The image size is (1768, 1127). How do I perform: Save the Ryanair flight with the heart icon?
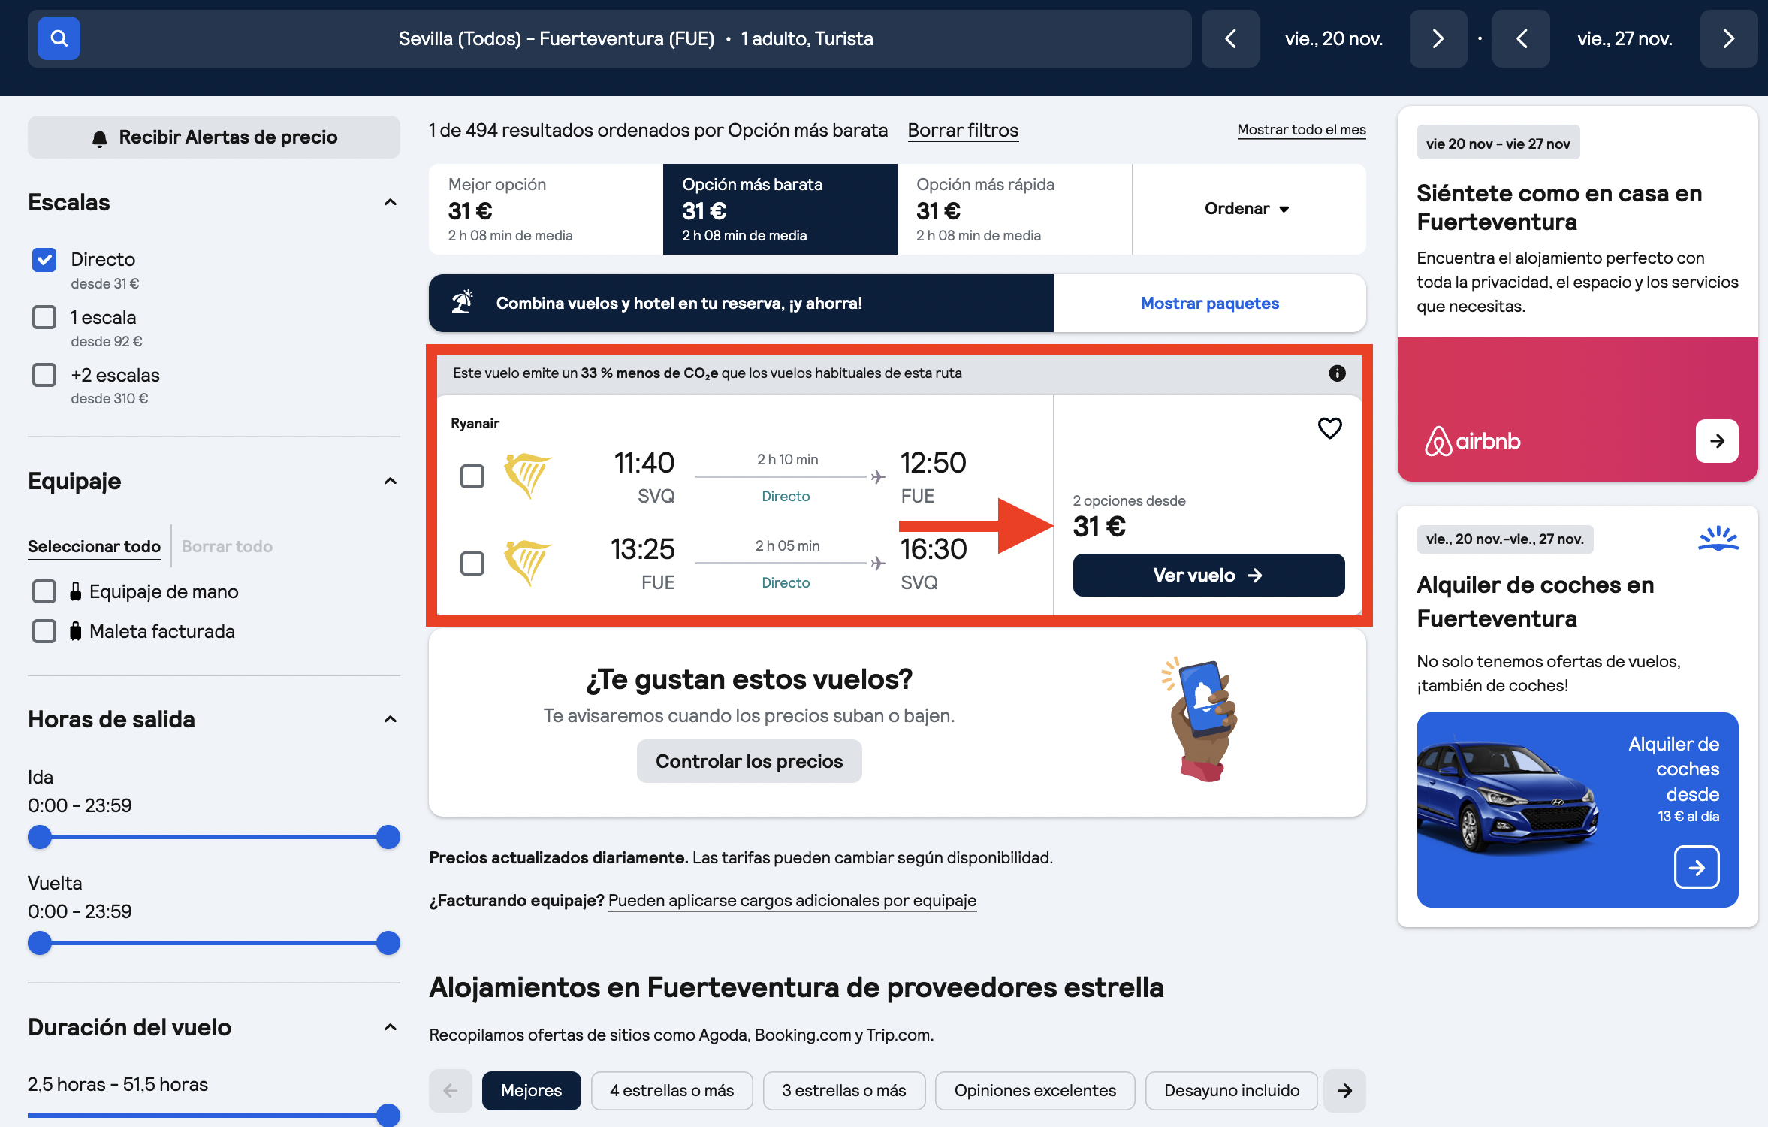1329,428
